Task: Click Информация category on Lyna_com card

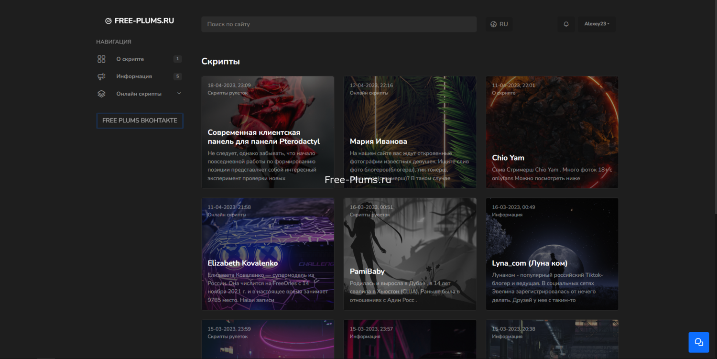Action: point(507,215)
